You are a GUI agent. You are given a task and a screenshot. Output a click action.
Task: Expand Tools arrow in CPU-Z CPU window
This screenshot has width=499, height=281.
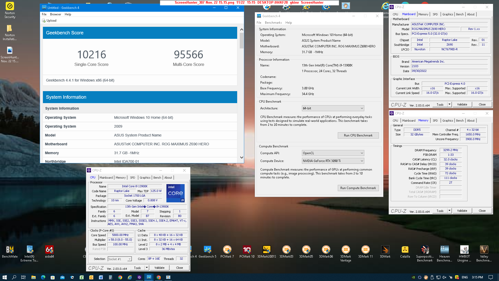(147, 268)
